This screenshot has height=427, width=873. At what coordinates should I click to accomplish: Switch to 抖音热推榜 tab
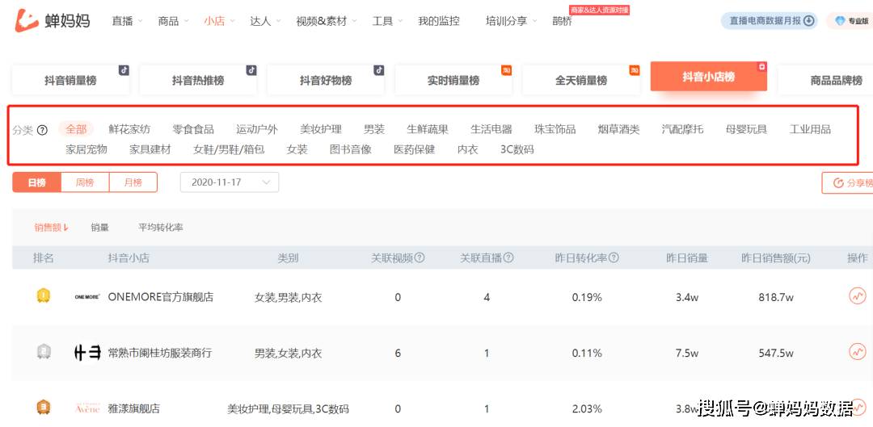(198, 80)
